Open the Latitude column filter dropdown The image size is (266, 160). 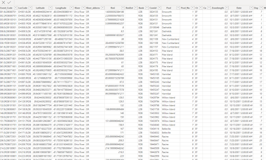click(x=50, y=8)
